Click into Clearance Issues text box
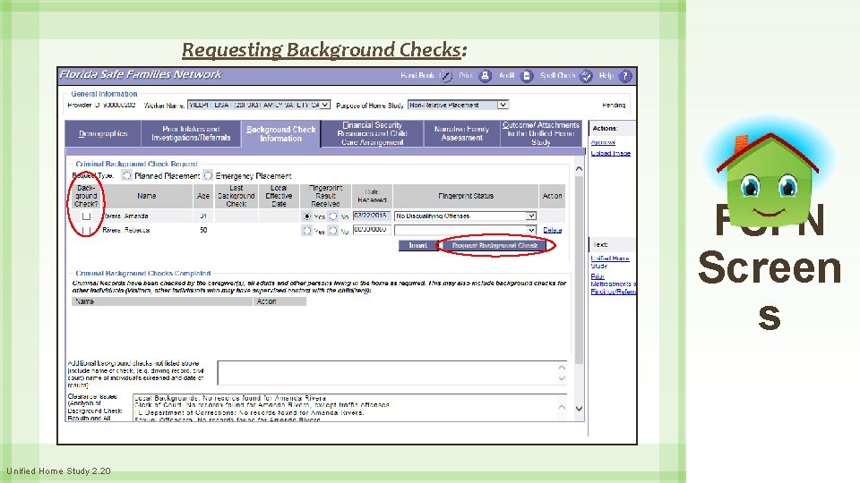Viewport: 860px width, 483px height. point(350,408)
